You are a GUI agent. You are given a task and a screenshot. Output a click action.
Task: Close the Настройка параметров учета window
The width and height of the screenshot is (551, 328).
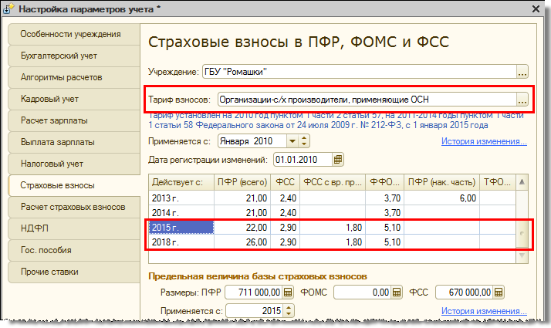coord(536,8)
